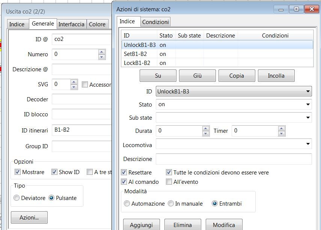Enable the All'evento checkbox
Screen dimensions: 321x230
click(x=169, y=182)
